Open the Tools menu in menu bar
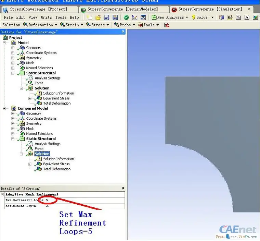 [61, 17]
